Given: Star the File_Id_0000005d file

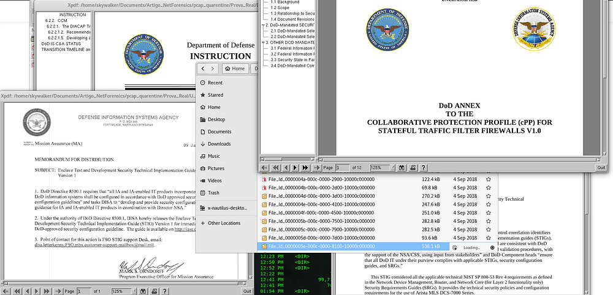Looking at the screenshot, I should tap(489, 238).
